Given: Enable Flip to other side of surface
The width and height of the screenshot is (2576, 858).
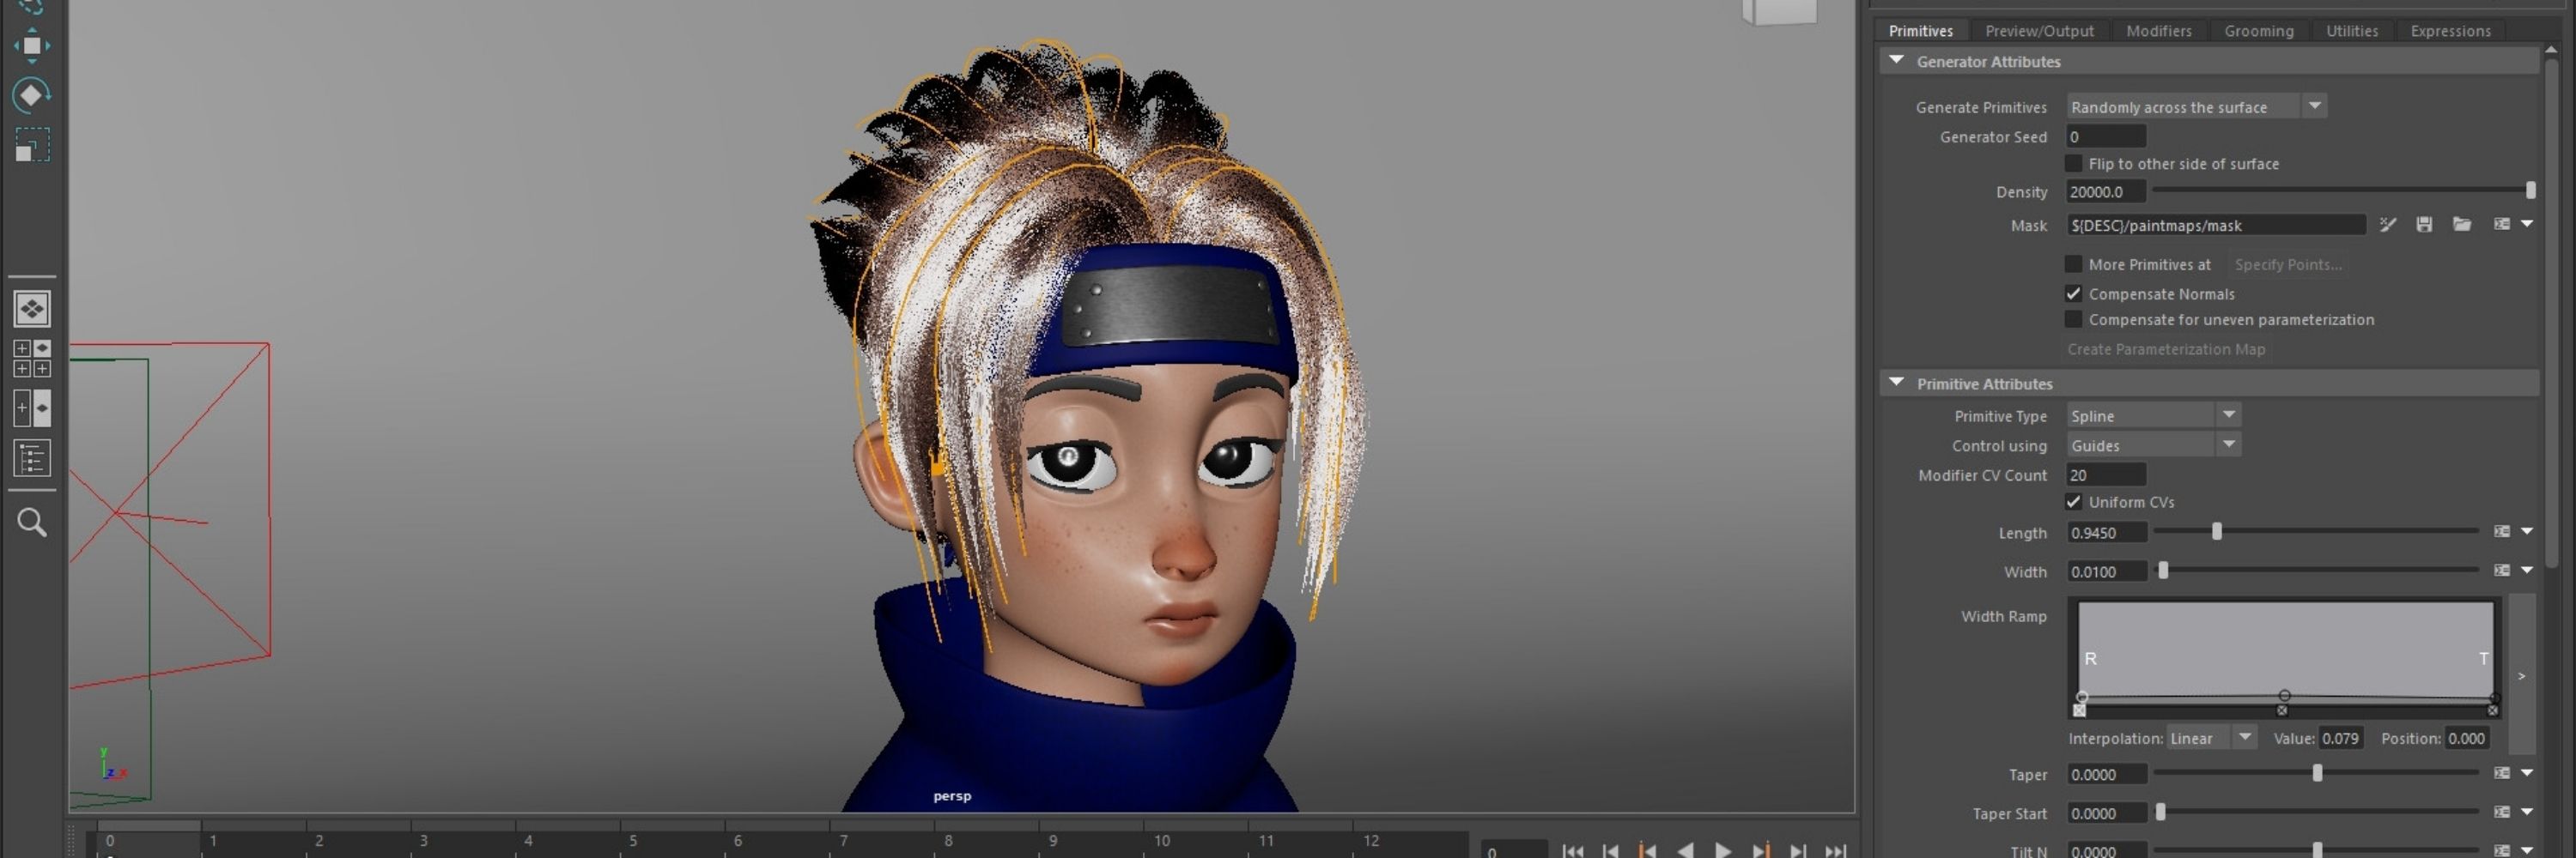Looking at the screenshot, I should tap(2073, 163).
